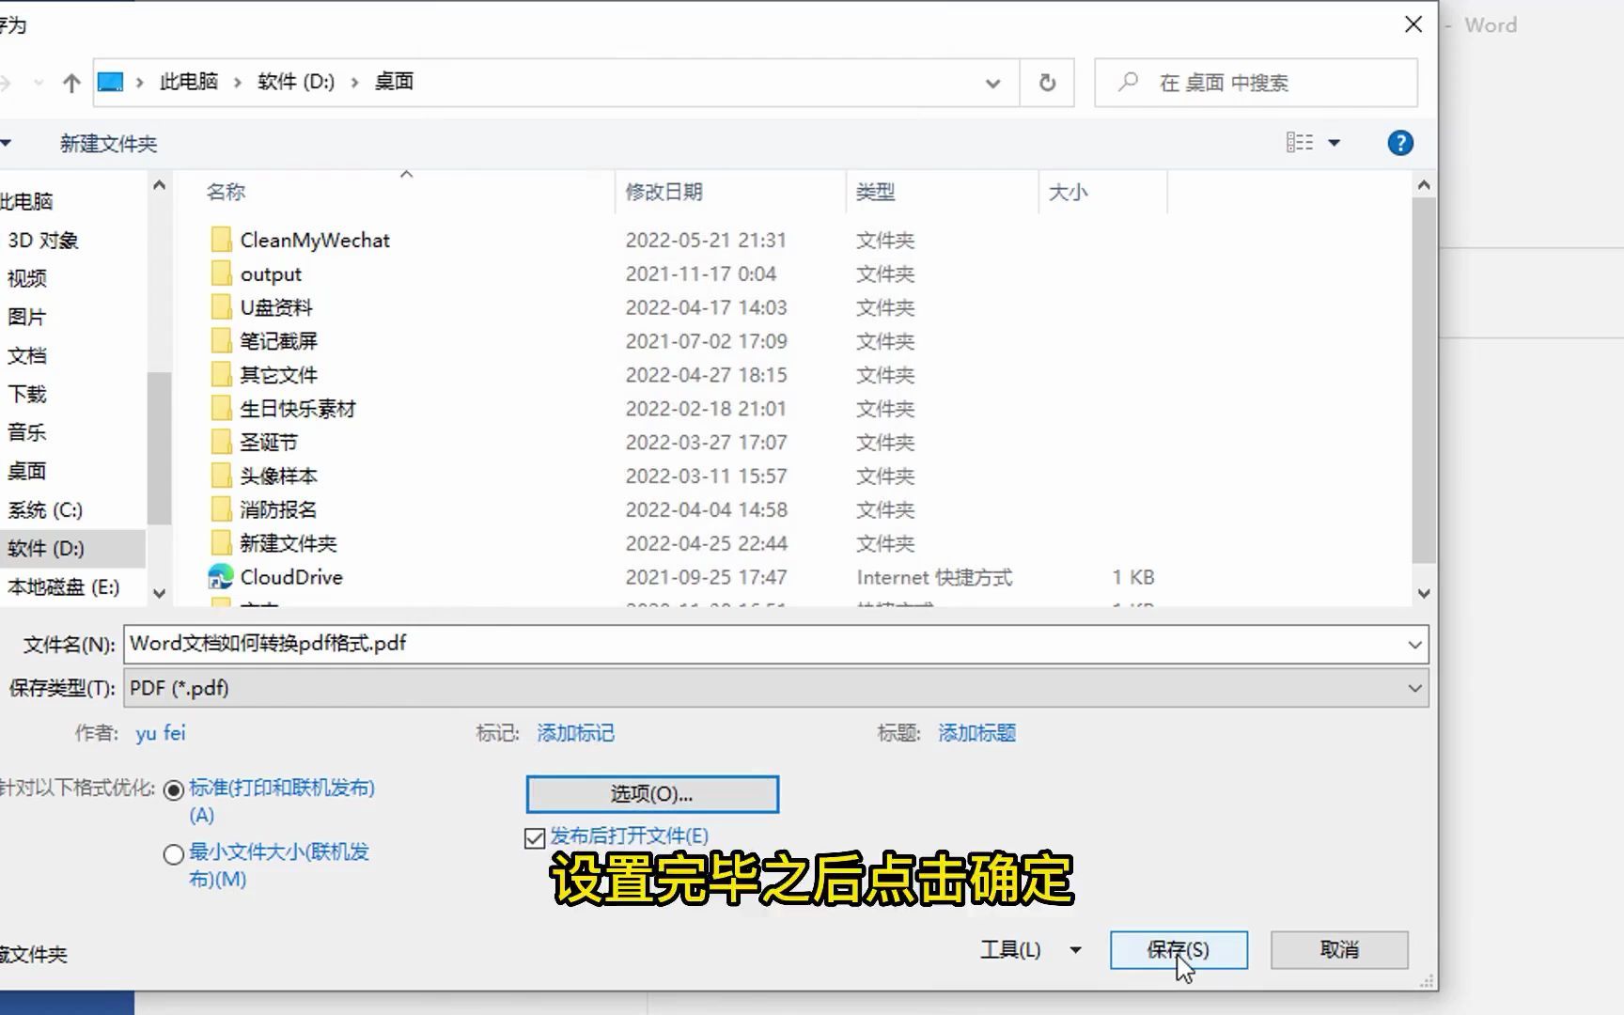Open the 保存类型 PDF dropdown
This screenshot has width=1624, height=1015.
1414,688
